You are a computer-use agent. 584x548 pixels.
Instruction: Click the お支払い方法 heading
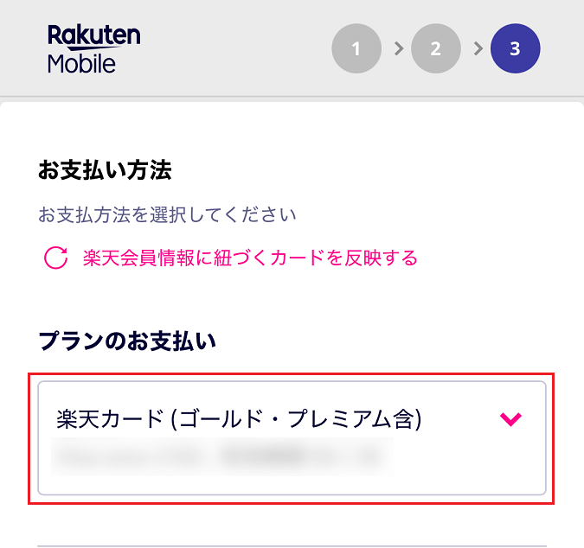coord(105,170)
